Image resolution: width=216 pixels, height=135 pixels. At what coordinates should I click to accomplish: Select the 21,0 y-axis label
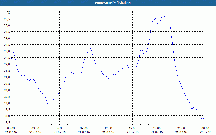7,77
